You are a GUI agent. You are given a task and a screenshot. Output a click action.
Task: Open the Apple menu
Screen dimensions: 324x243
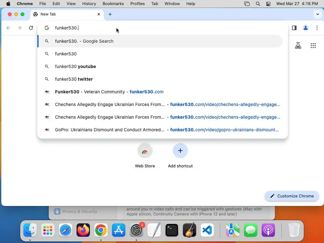coord(8,3)
